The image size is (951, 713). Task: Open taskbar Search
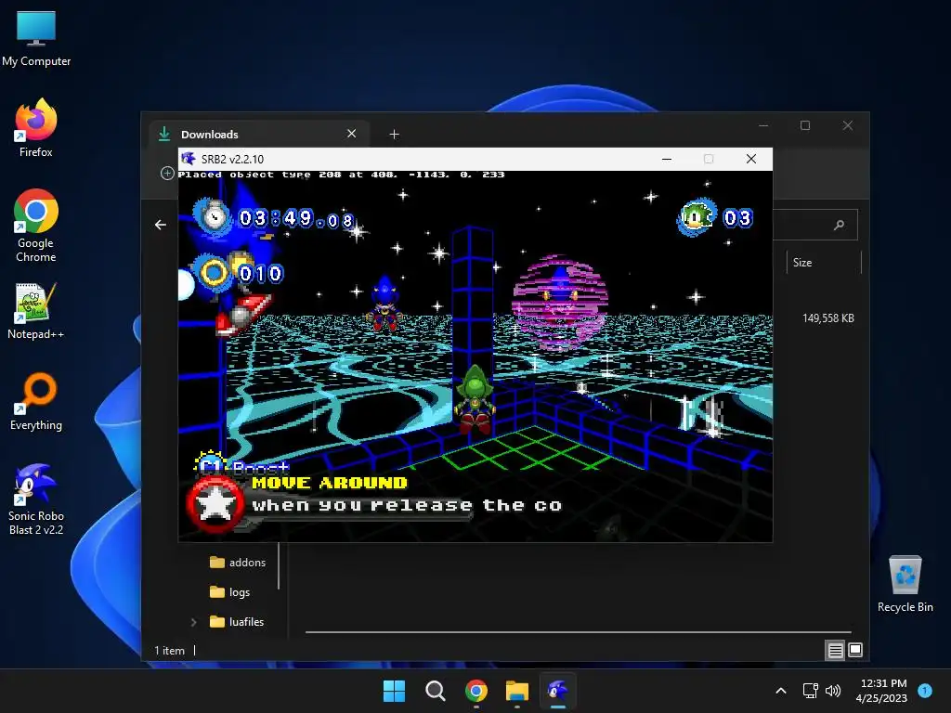435,691
